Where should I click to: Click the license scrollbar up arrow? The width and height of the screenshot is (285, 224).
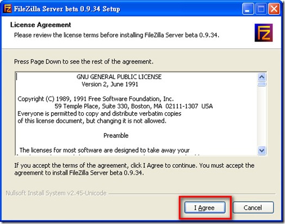(x=262, y=77)
